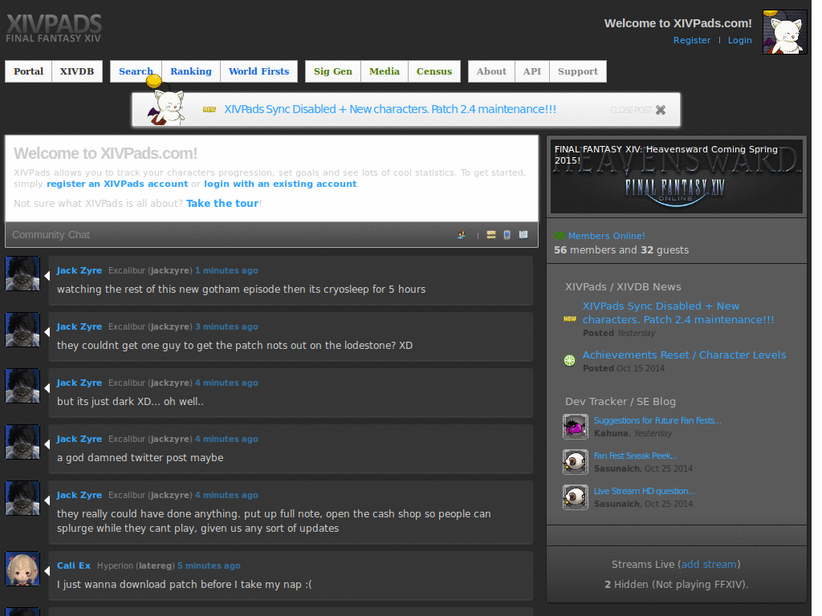Click the 'add stream' link

pos(709,564)
